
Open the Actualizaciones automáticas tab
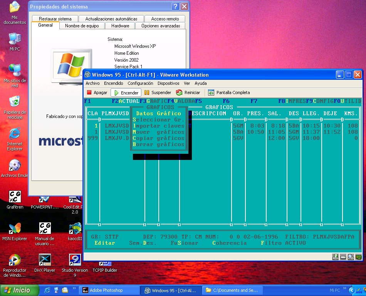(111, 18)
